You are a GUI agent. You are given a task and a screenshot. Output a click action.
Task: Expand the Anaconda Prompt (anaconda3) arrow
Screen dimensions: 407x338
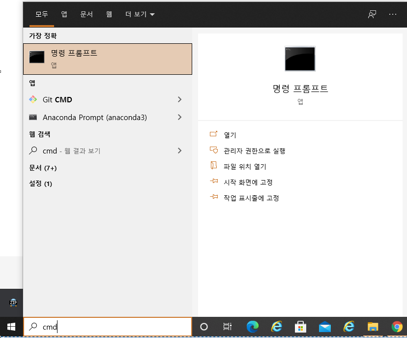tap(179, 117)
